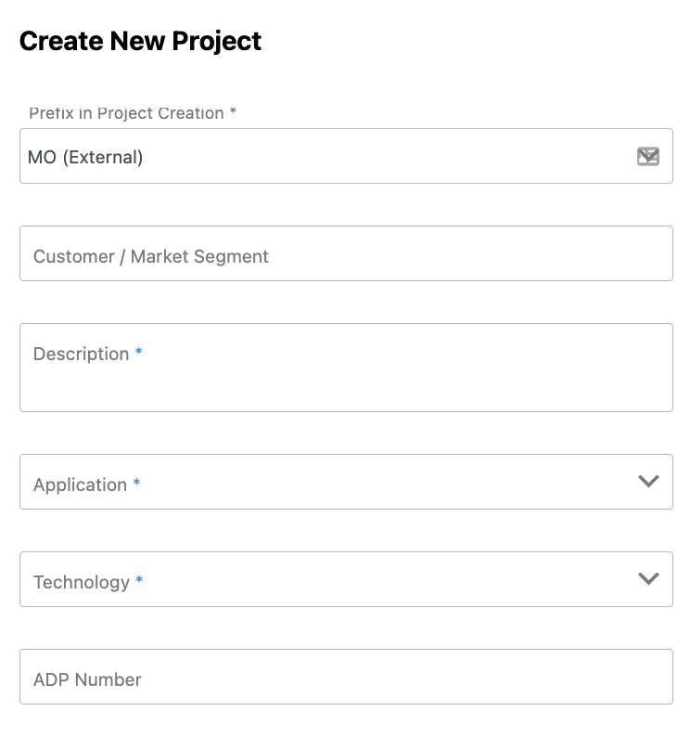690x737 pixels.
Task: Expand the Application dropdown list
Action: [345, 482]
